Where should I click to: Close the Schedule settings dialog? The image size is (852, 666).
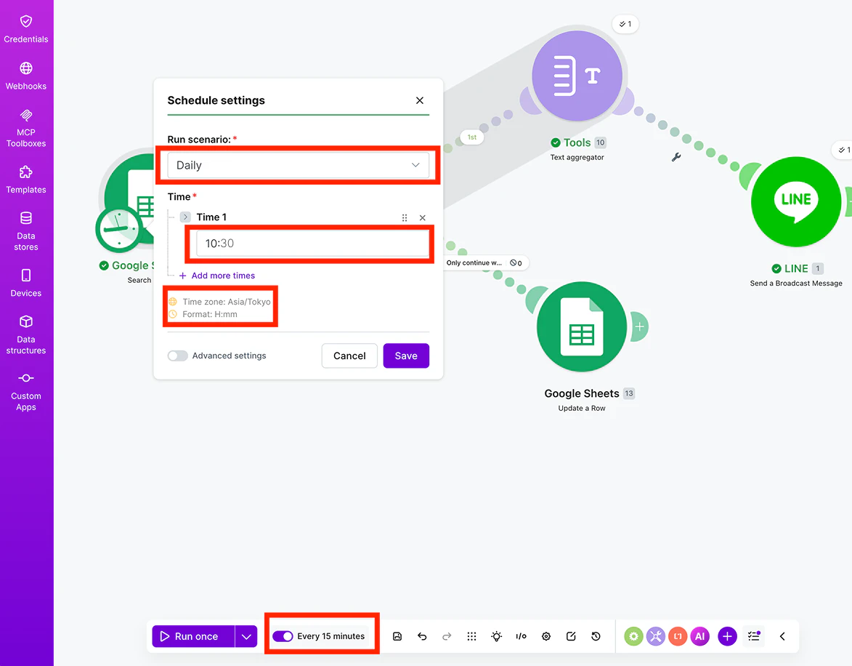(420, 100)
